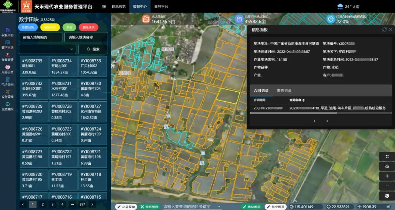The width and height of the screenshot is (395, 210).
Task: Open 农服中心 in the left sidebar
Action: click(7, 32)
